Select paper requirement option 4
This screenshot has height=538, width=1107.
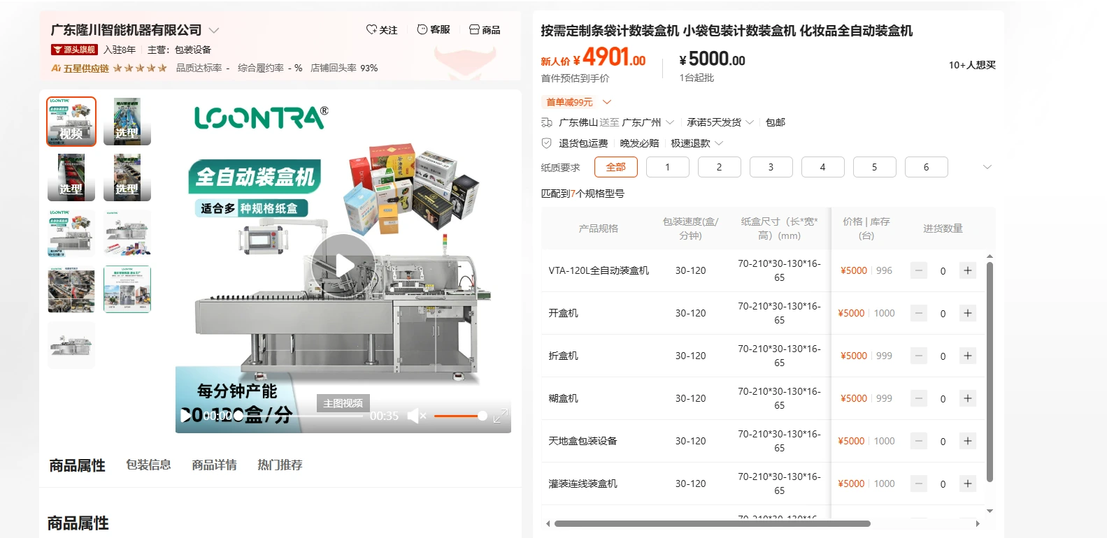click(x=823, y=167)
